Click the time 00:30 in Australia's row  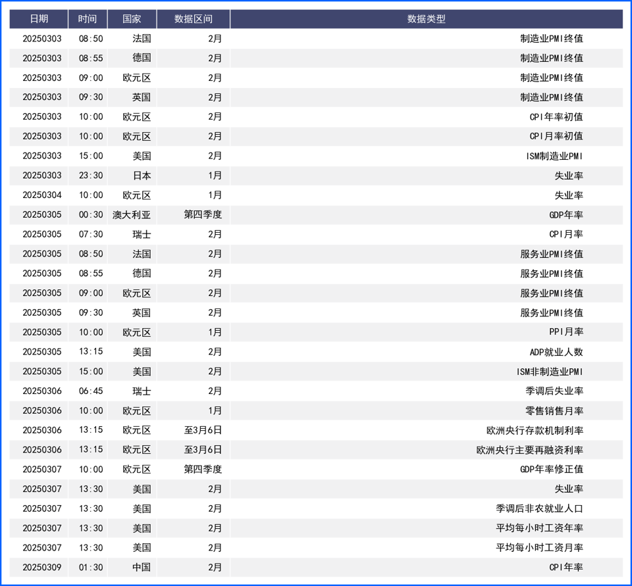pyautogui.click(x=91, y=214)
